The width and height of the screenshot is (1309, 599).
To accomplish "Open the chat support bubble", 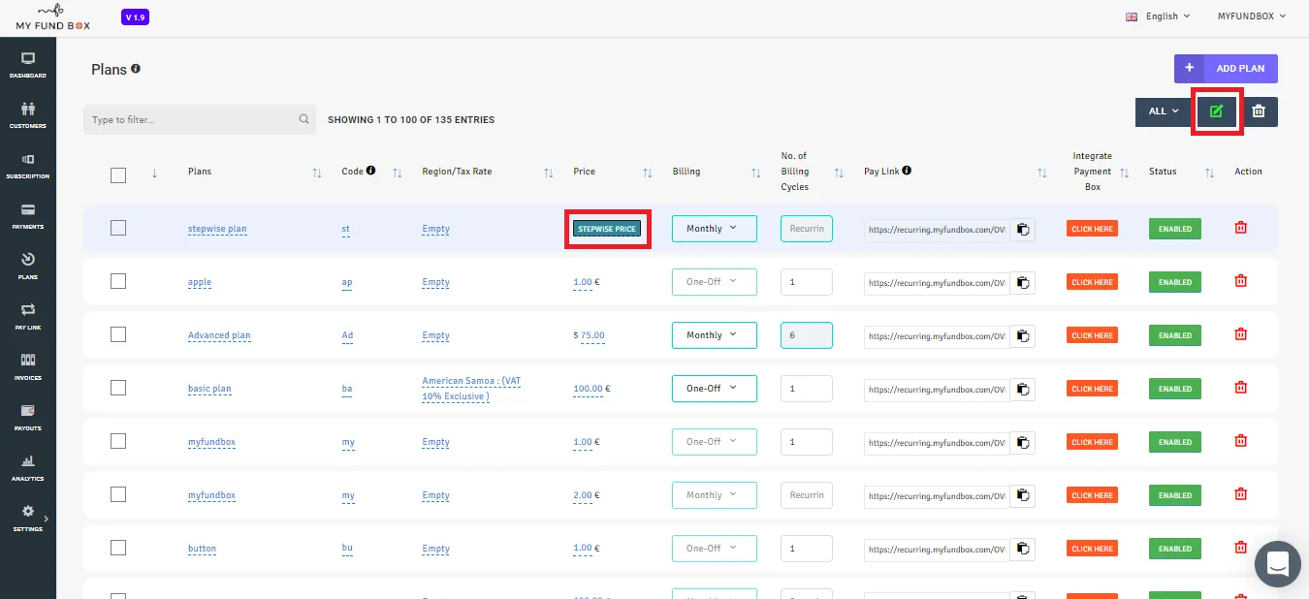I will (x=1277, y=564).
